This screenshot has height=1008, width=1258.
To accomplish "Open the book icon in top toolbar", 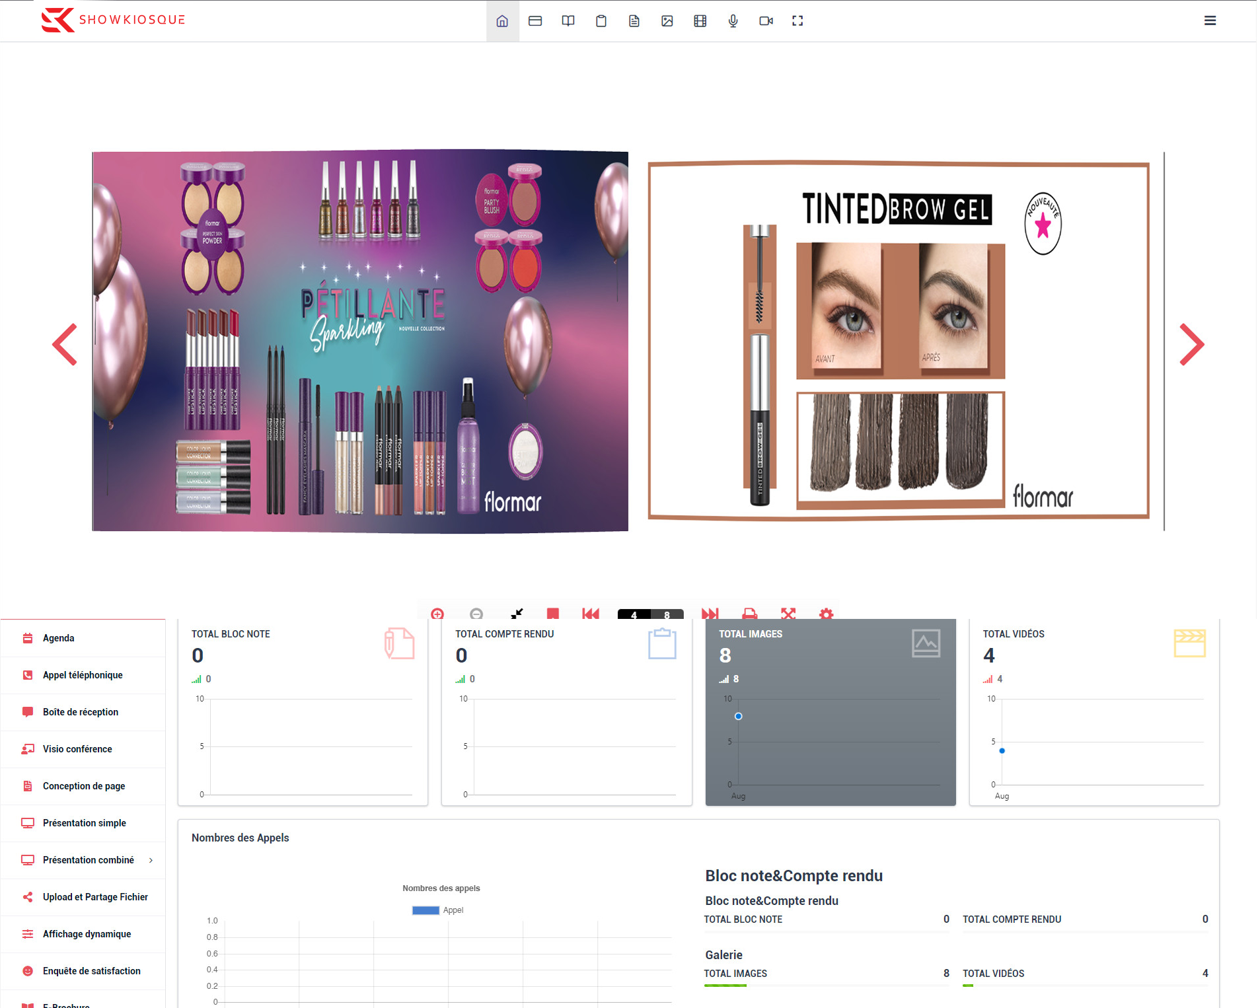I will click(568, 21).
